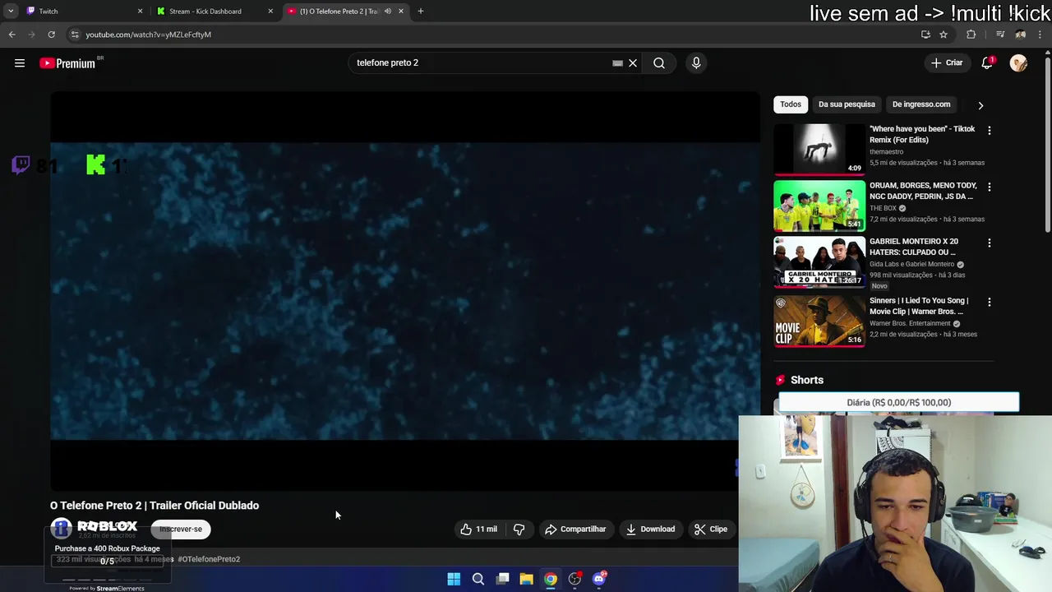Open Task View on the taskbar

point(502,579)
